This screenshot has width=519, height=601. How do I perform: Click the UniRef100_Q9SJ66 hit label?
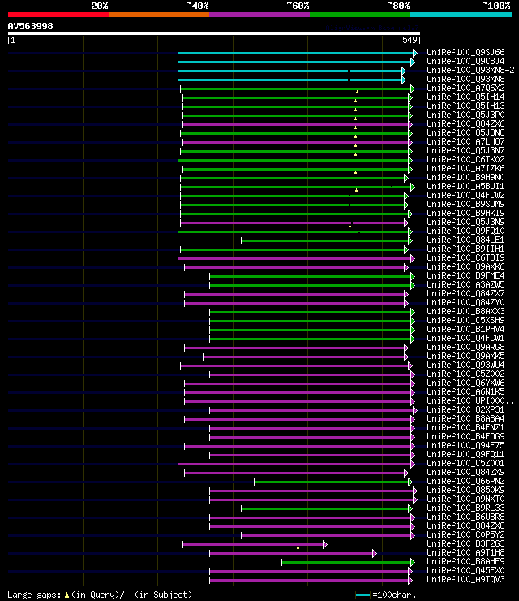click(465, 52)
